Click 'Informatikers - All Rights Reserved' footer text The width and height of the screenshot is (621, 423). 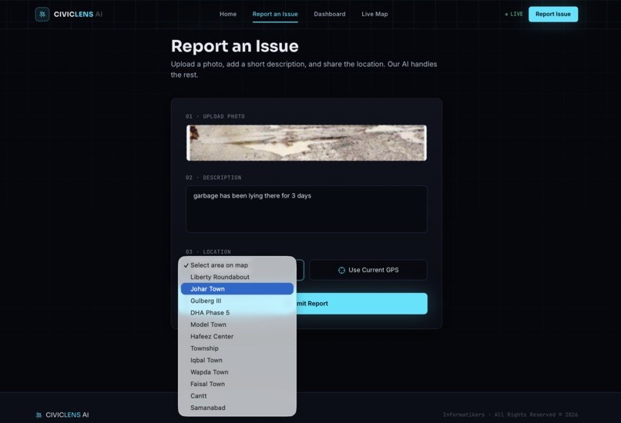(510, 415)
